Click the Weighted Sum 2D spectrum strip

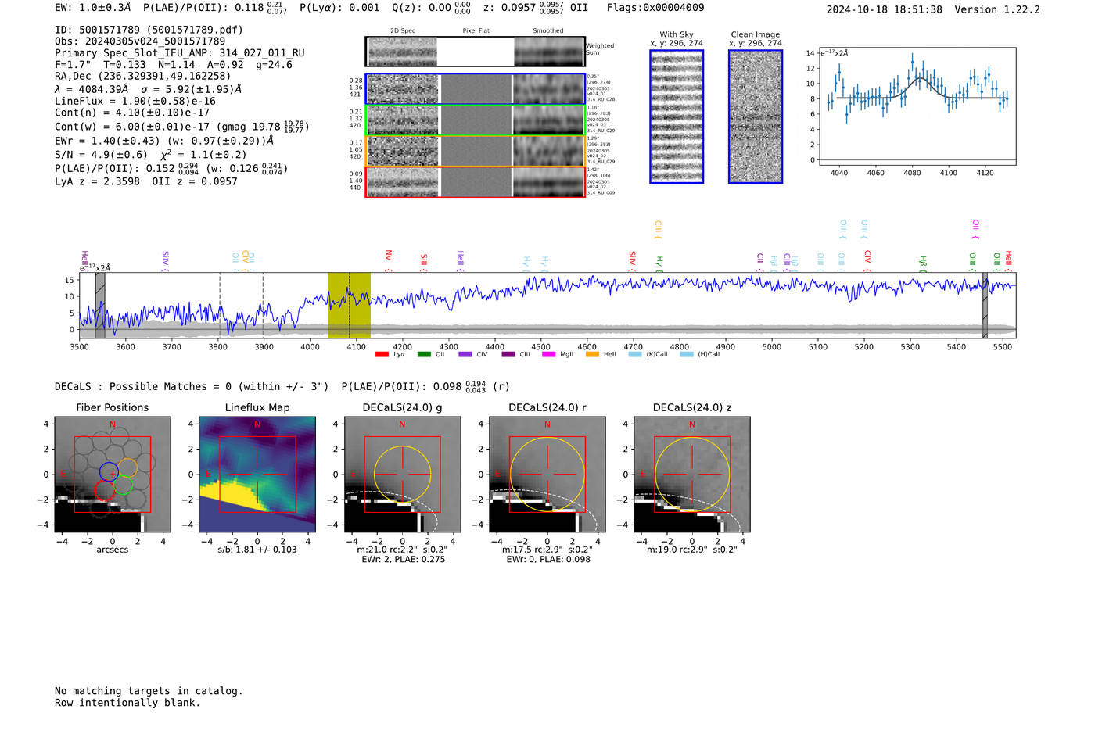[x=476, y=52]
